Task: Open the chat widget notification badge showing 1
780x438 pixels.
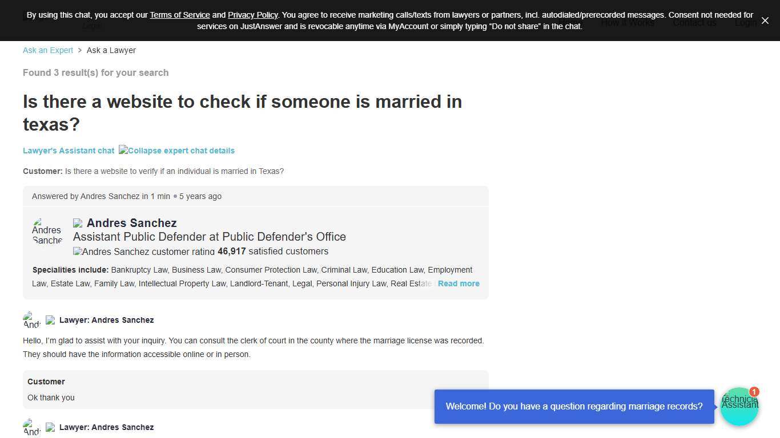Action: pos(754,392)
